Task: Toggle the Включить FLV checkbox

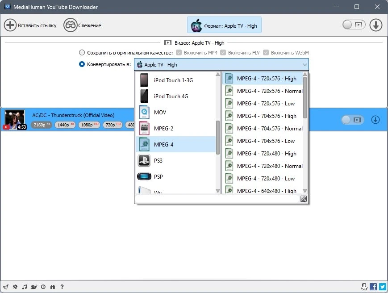Action: pos(223,52)
